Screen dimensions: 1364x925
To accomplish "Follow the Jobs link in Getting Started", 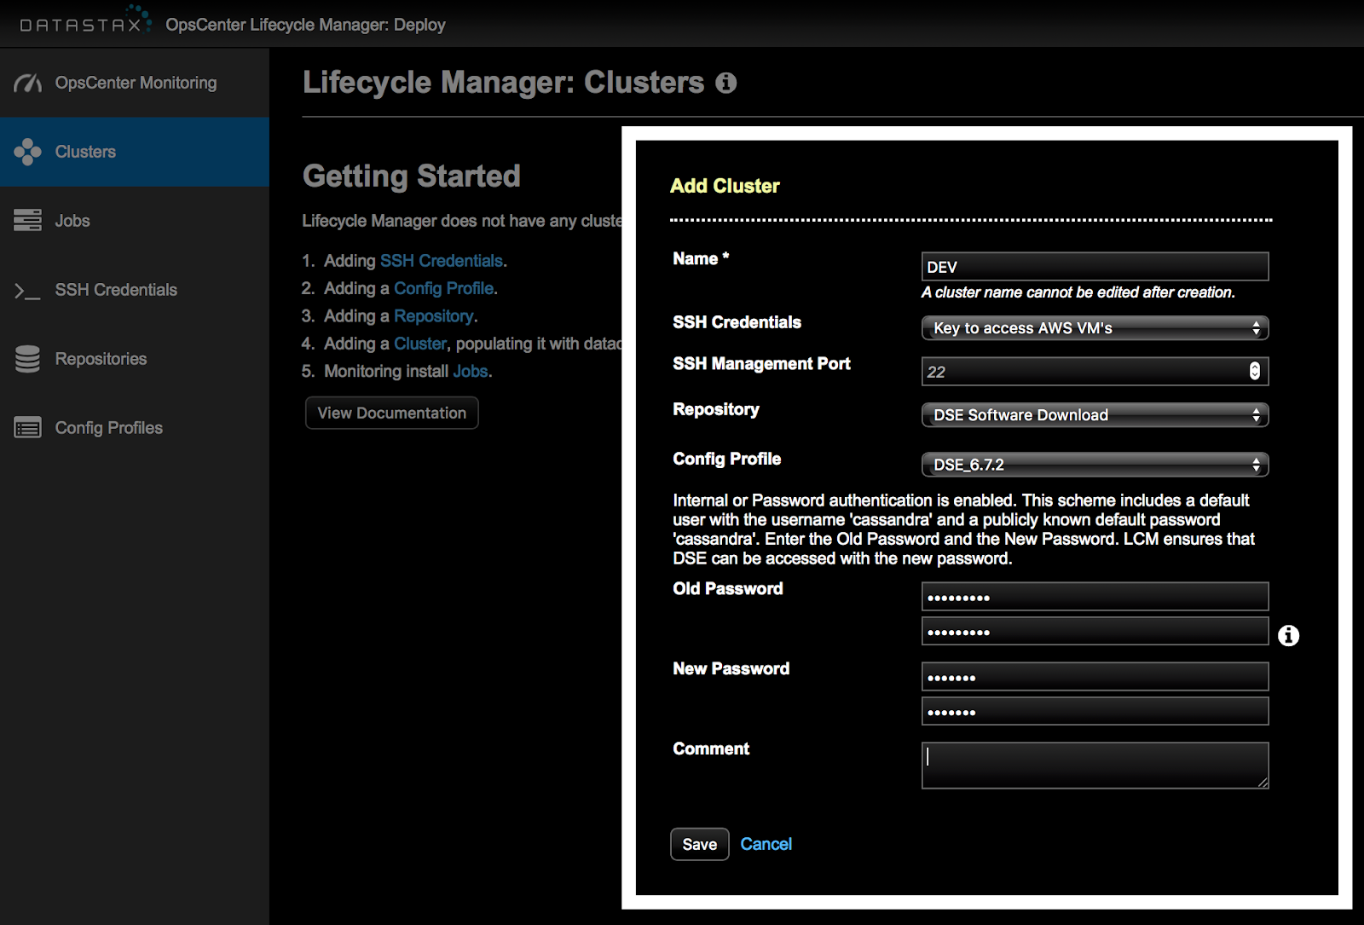I will pos(470,371).
